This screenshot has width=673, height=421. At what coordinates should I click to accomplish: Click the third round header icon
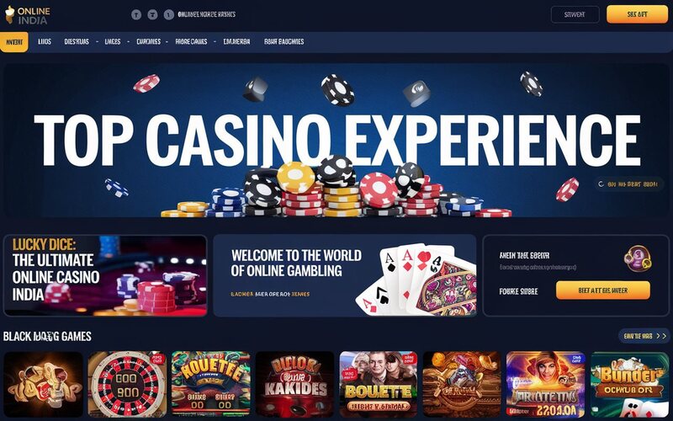click(x=169, y=14)
